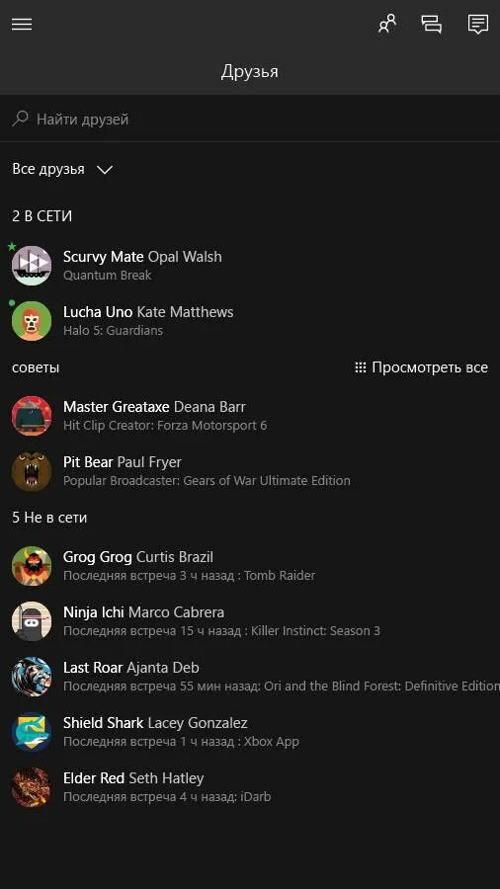Select Last Roar Ajanta Deb entry
Image resolution: width=500 pixels, height=889 pixels.
pos(250,677)
